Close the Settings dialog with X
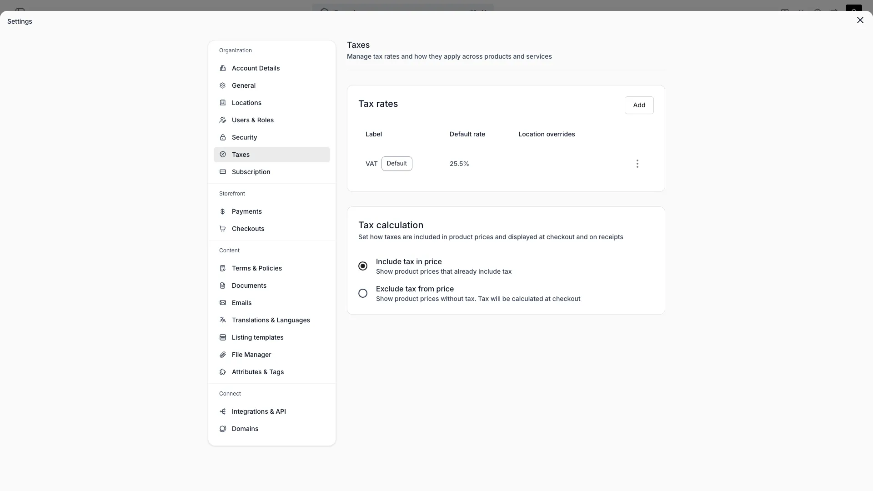The image size is (873, 491). pos(860,20)
